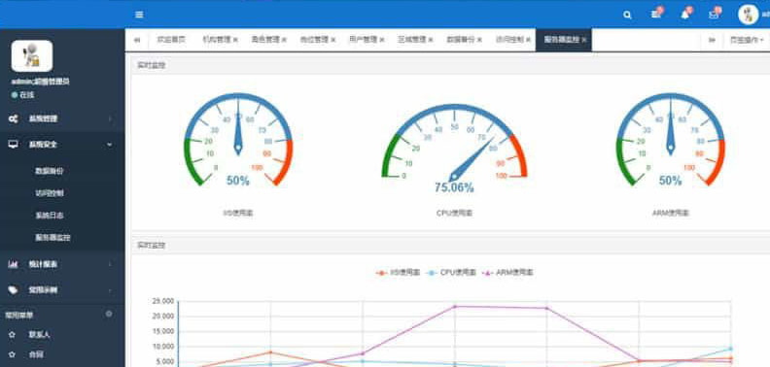Switch to the 机构管理 tab
Viewport: 770px width, 367px height.
(217, 40)
